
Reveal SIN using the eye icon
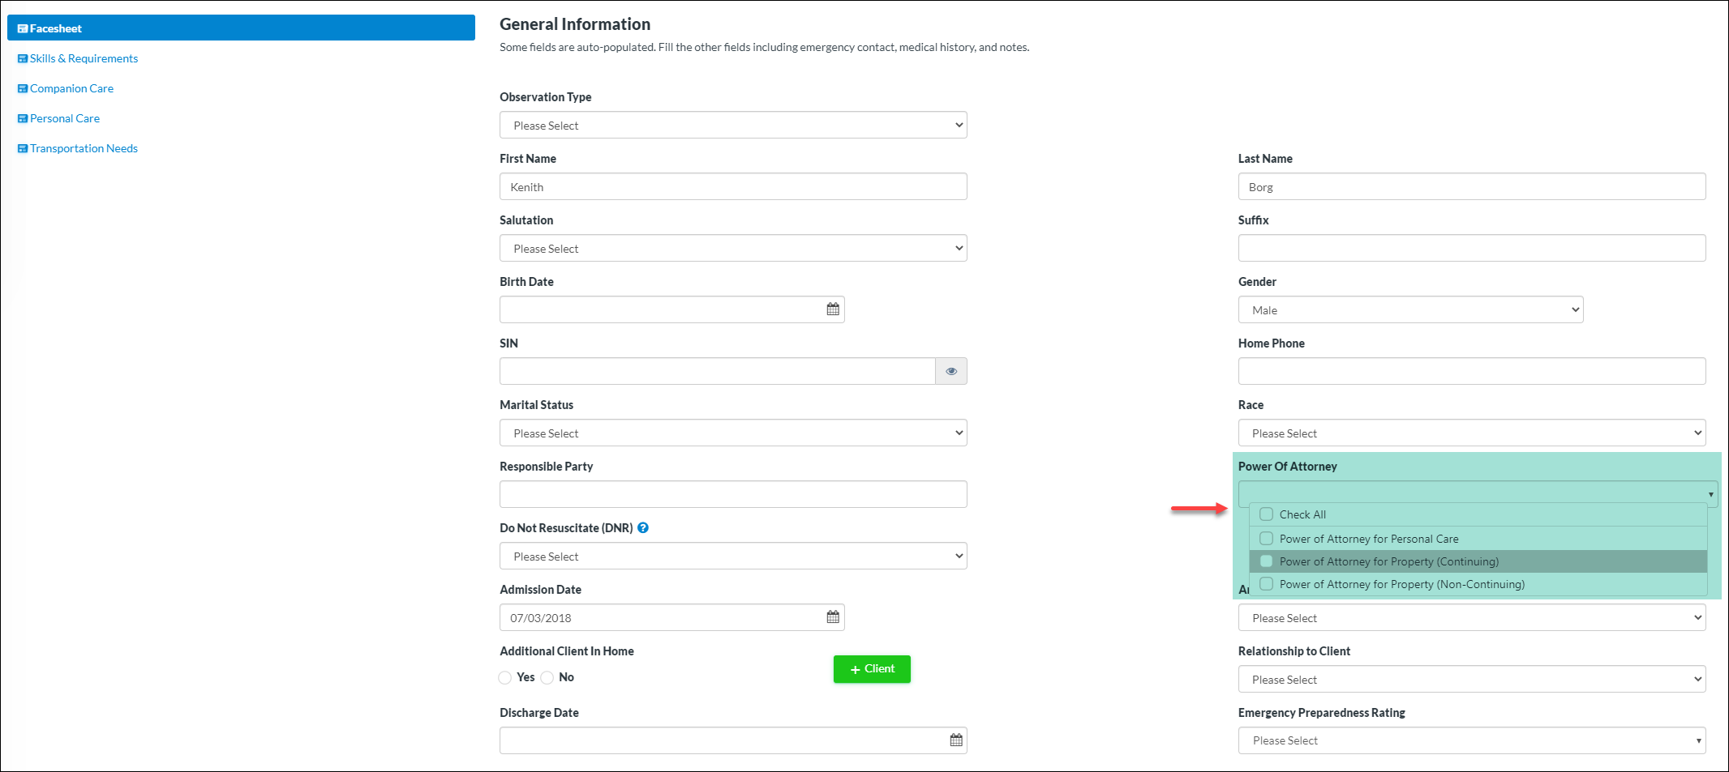[950, 371]
